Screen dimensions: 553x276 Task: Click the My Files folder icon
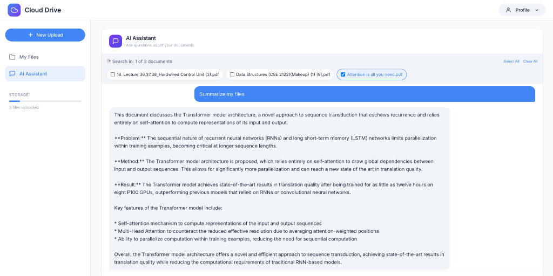[x=12, y=57]
